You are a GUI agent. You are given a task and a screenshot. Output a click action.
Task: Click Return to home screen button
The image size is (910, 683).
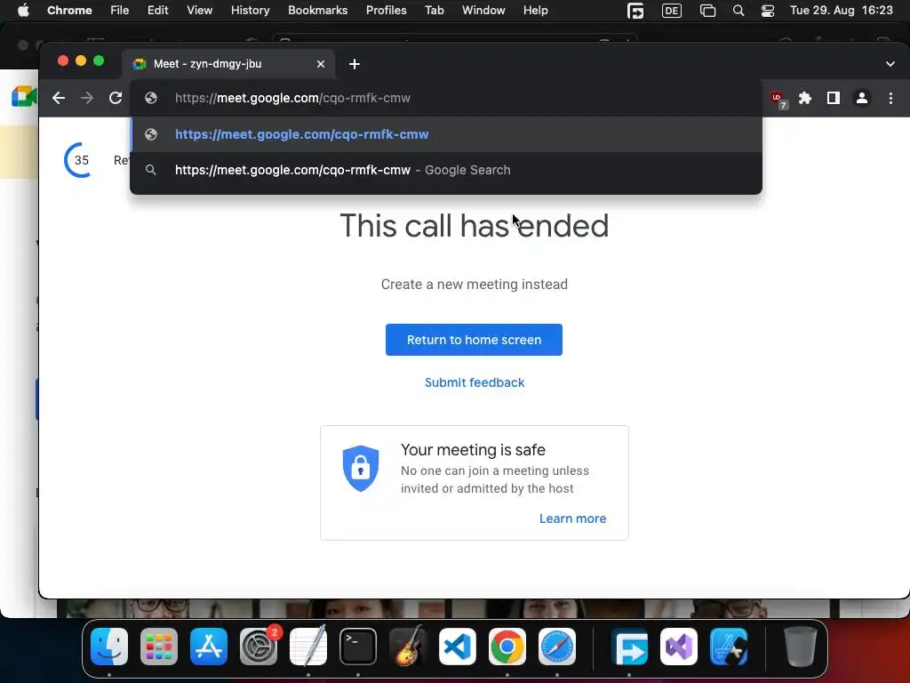pyautogui.click(x=474, y=340)
